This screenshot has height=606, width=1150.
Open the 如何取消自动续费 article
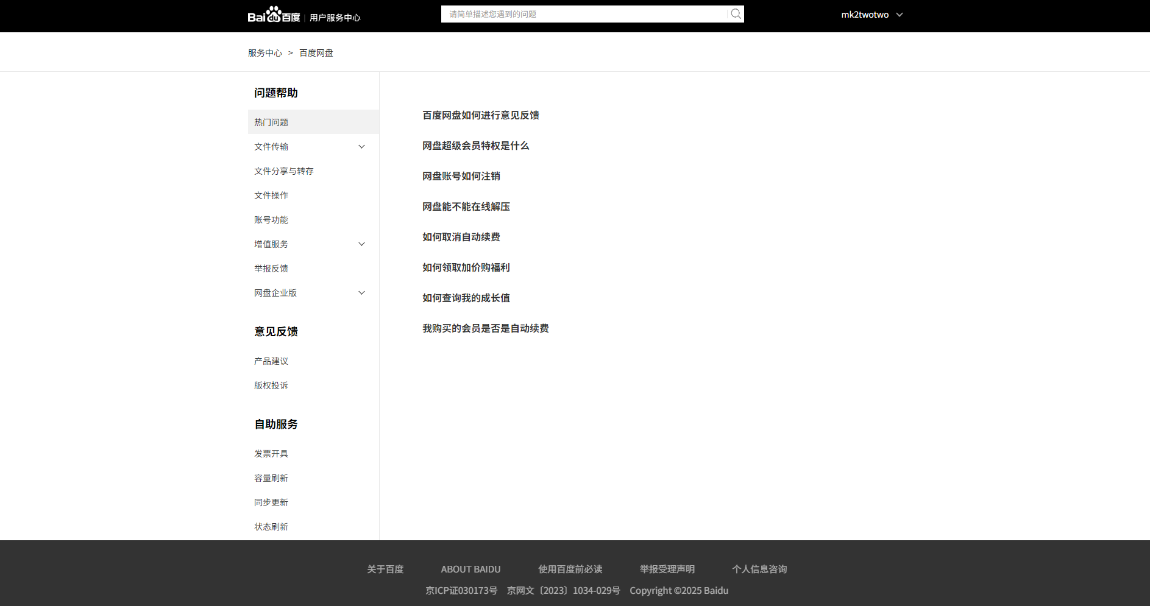[461, 237]
